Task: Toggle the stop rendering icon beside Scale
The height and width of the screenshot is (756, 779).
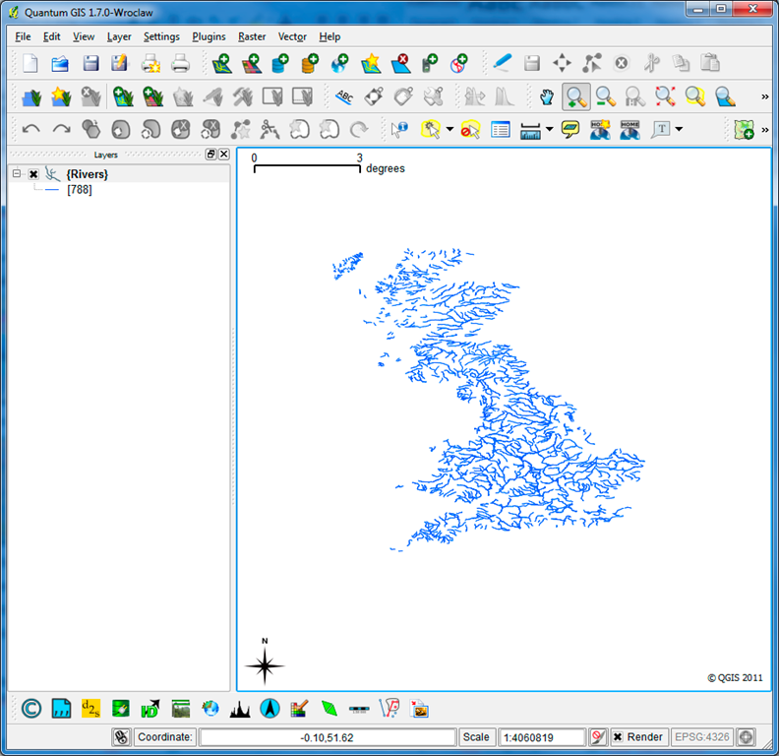Action: (x=598, y=736)
